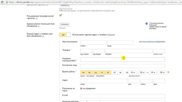Toggle the чт working day

pos(102,73)
